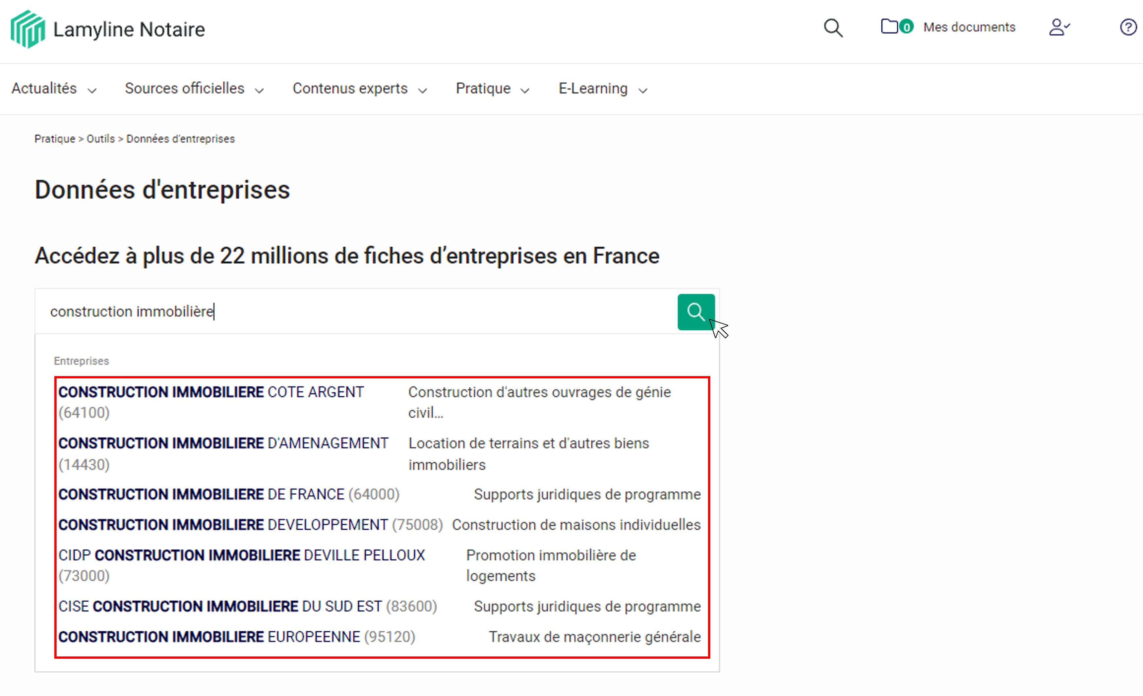
Task: Click inside the company search input field
Action: click(325, 311)
